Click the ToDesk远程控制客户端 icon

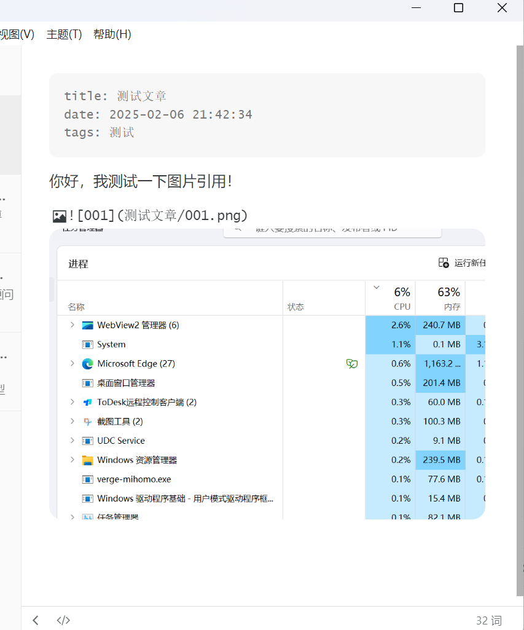point(87,403)
